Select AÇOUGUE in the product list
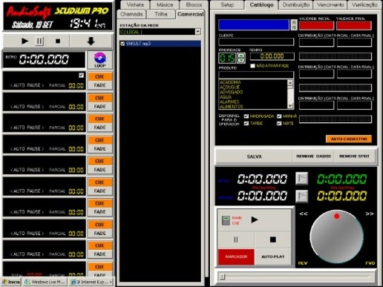 tap(229, 87)
